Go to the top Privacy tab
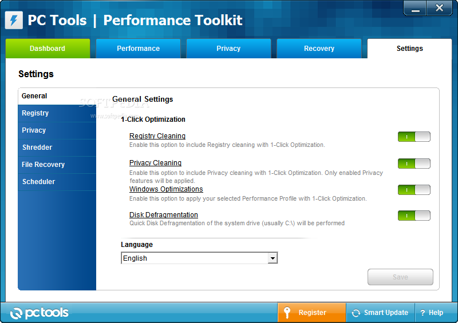 tap(228, 49)
